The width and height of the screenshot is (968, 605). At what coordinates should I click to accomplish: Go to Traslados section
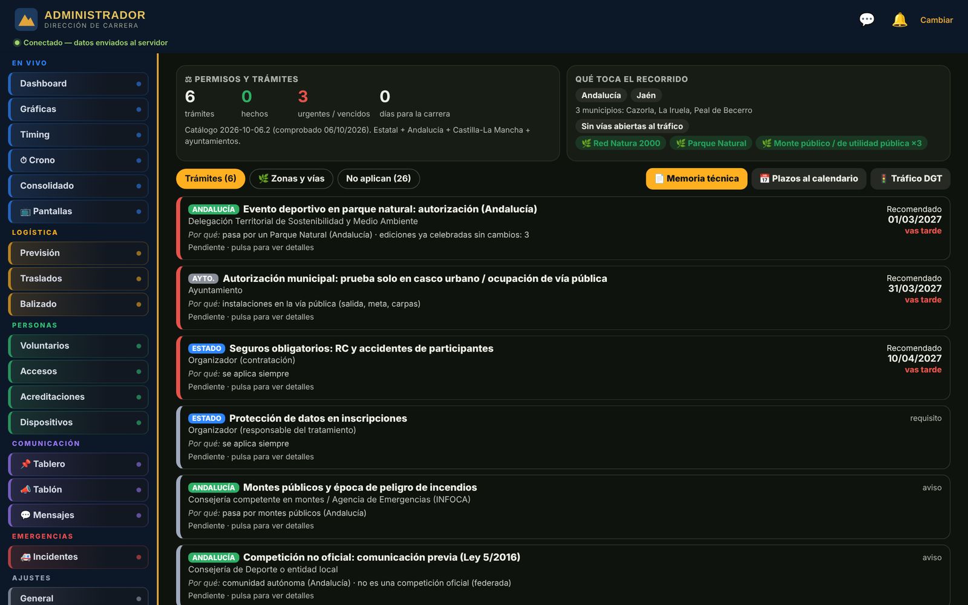point(78,278)
